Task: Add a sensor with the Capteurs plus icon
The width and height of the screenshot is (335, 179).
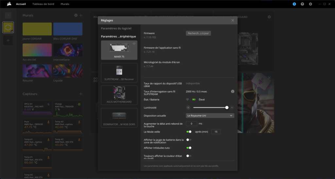Action: 81,94
